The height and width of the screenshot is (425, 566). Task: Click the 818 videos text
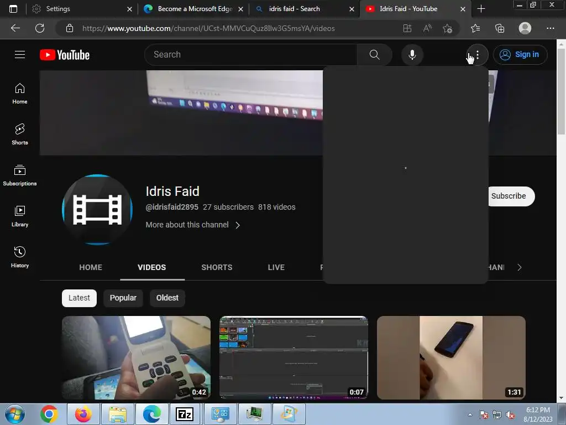point(276,207)
